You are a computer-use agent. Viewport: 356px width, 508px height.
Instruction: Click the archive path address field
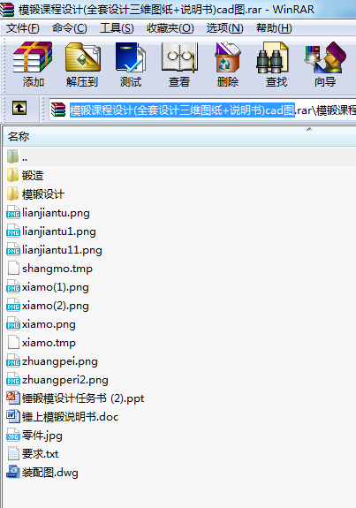coord(202,110)
